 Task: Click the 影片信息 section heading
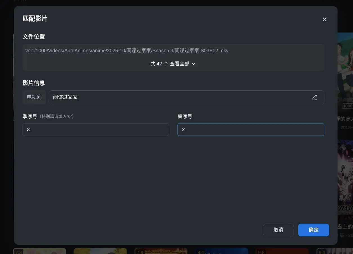(x=34, y=83)
